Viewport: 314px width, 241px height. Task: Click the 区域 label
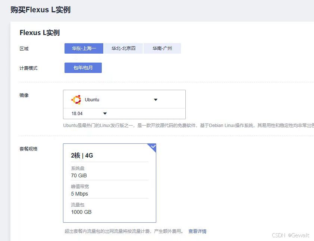coord(24,48)
